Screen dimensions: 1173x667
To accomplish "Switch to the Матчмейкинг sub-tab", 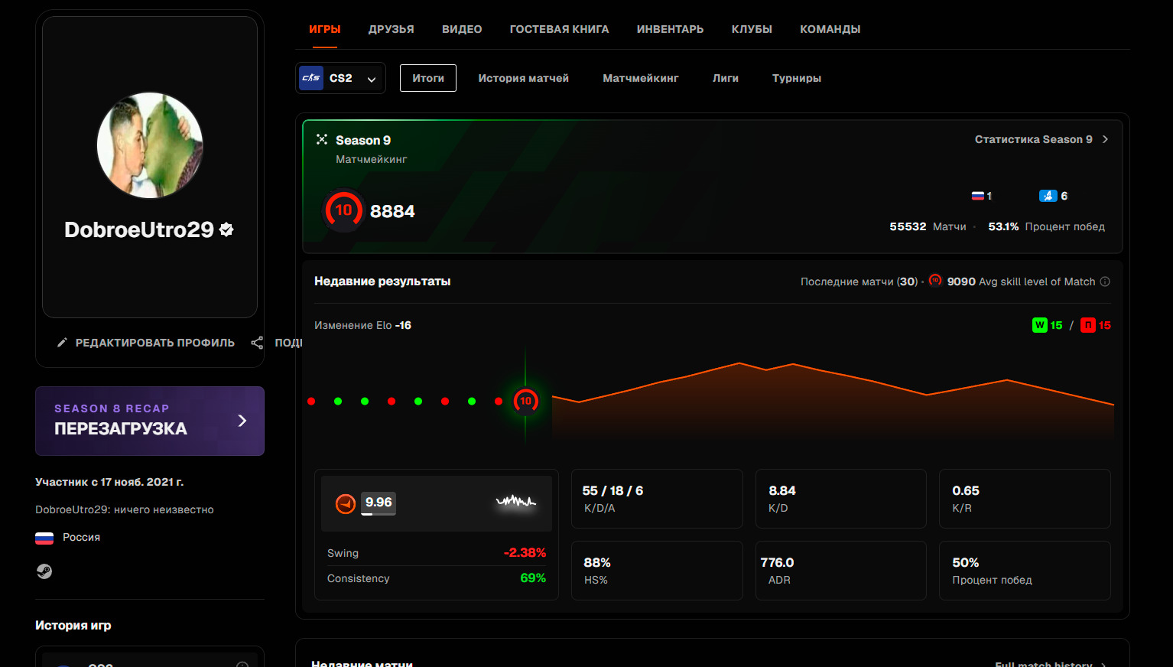I will (x=641, y=78).
